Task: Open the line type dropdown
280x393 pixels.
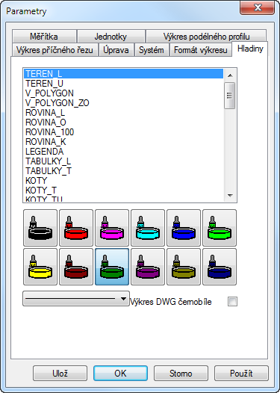Action: (76, 299)
